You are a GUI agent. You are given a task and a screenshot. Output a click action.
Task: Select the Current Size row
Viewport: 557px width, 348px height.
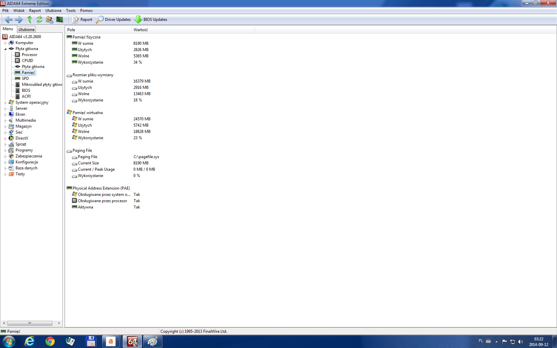coord(88,163)
